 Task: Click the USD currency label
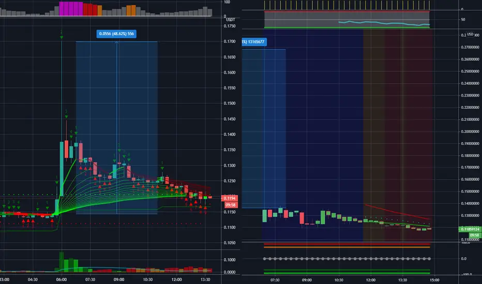(470, 35)
